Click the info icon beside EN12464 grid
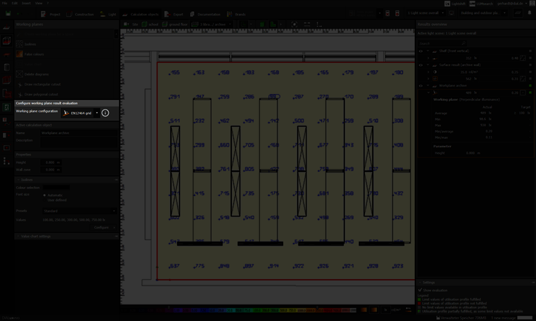 point(106,113)
